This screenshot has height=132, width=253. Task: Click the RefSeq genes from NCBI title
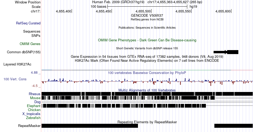pyautogui.click(x=147, y=19)
